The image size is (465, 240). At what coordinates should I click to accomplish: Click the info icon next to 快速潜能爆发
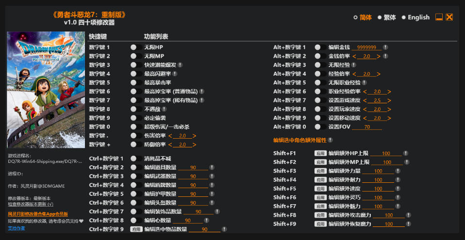[x=180, y=65]
